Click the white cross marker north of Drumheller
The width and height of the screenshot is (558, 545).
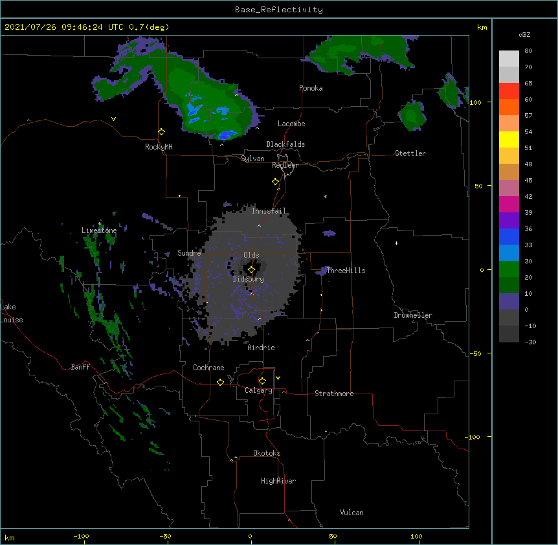click(x=396, y=243)
